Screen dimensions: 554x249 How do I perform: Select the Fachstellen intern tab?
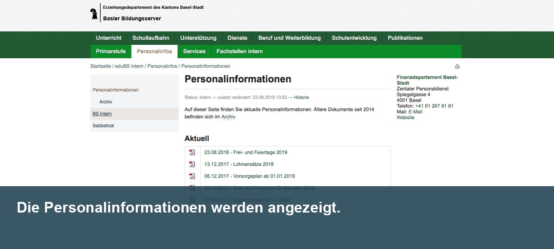coord(239,51)
